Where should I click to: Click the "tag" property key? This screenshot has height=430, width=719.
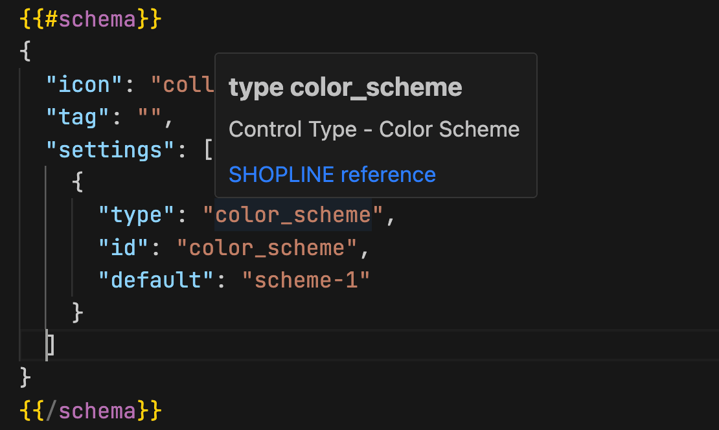(77, 117)
